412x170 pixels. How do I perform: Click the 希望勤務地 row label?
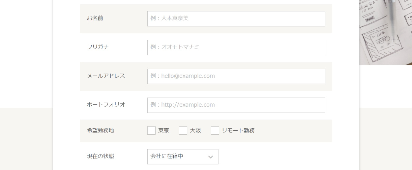coord(101,130)
